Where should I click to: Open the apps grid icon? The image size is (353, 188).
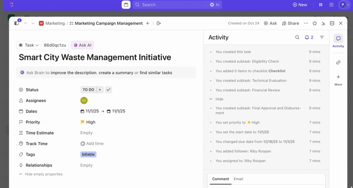(331, 5)
